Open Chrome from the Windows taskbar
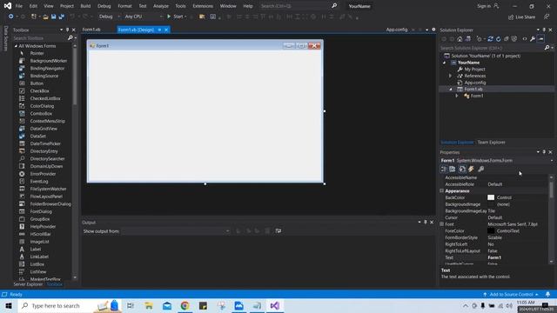 coord(185,305)
